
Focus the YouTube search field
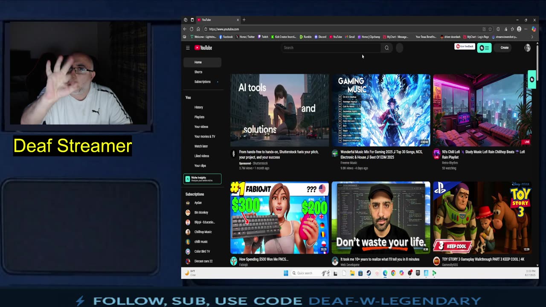point(331,48)
